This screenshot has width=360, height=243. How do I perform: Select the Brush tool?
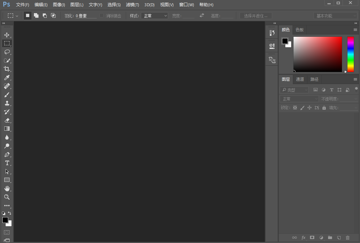(x=7, y=95)
